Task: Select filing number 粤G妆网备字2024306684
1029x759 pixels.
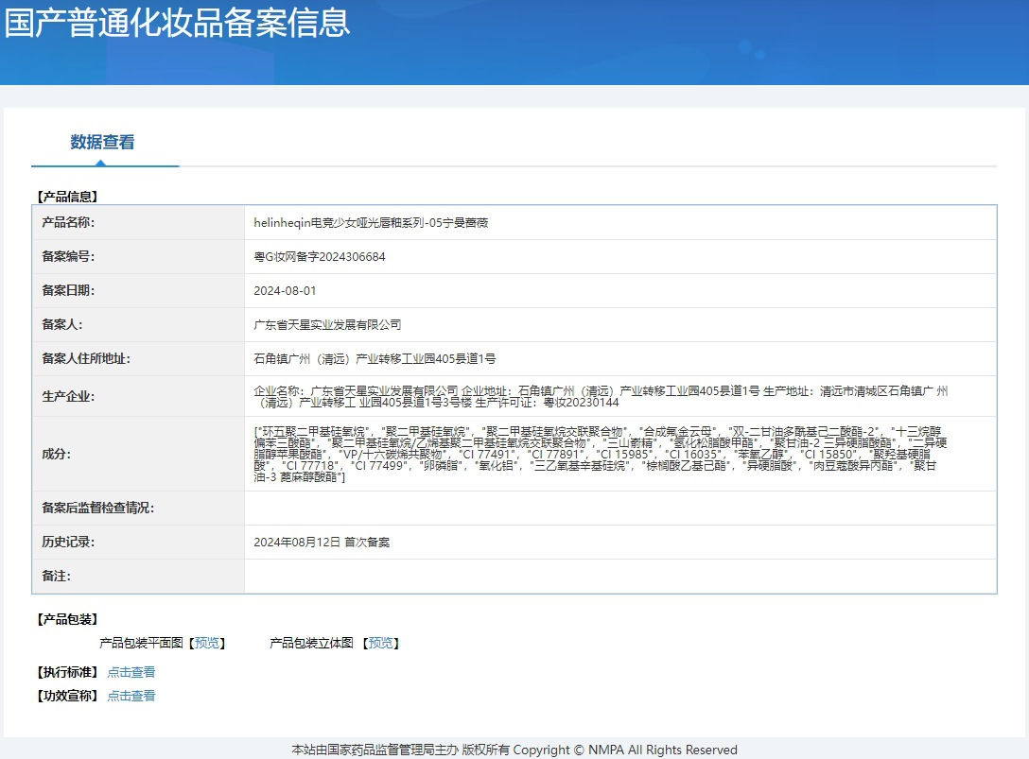Action: pos(320,256)
